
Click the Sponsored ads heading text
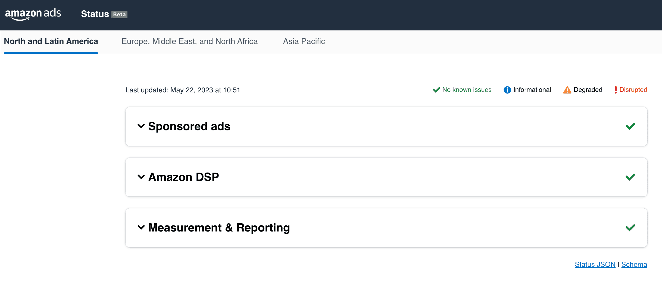(189, 126)
